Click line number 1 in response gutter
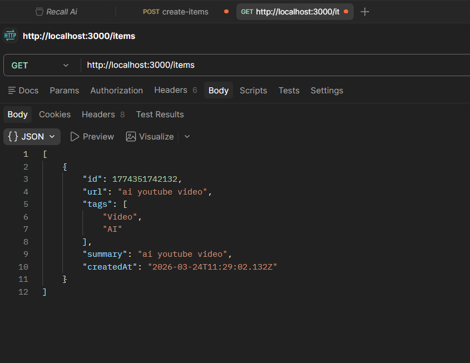 (26, 154)
